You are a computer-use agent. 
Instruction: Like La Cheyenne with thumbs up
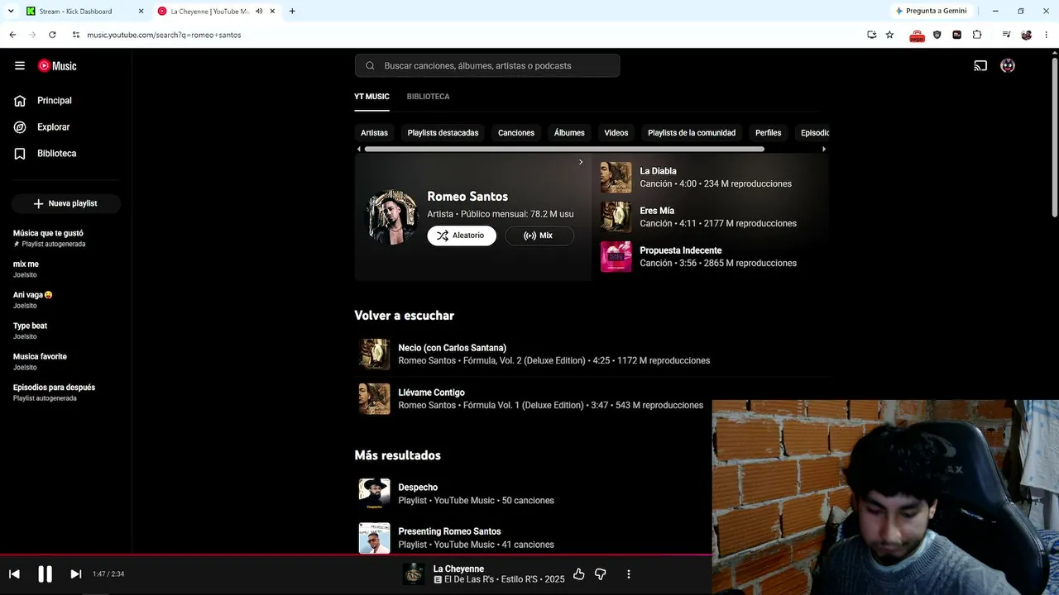[578, 574]
